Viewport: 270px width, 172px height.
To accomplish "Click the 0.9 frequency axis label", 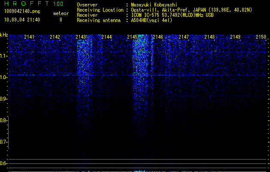I will tap(3, 99).
